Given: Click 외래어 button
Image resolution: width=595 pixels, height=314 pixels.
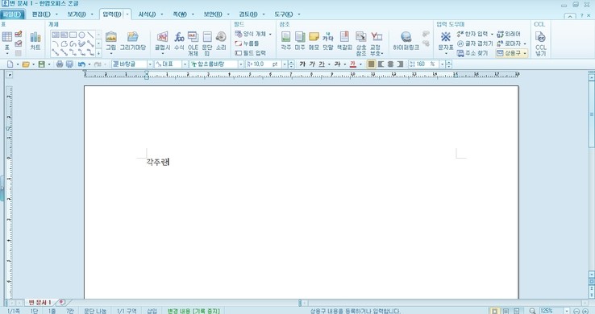Looking at the screenshot, I should tap(509, 34).
